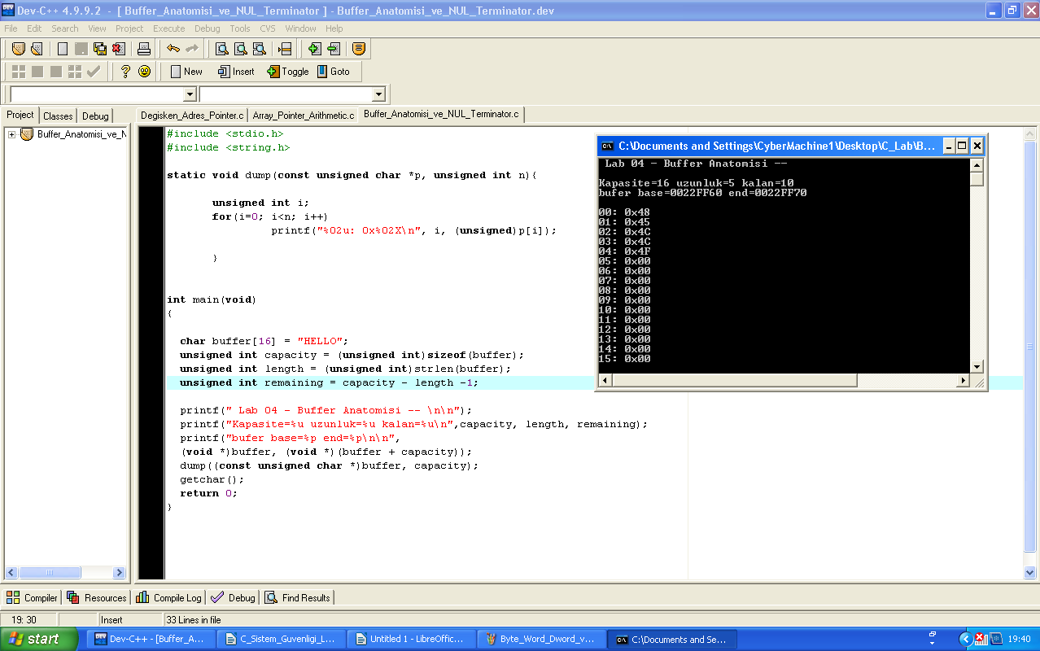Switch to C_Sistem_Guvenligi taskbar item
Screen dimensions: 1040x651
click(281, 640)
